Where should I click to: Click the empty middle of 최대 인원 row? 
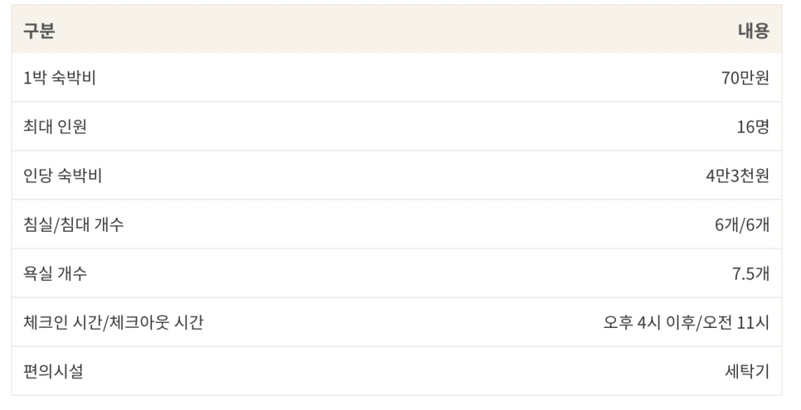(397, 127)
